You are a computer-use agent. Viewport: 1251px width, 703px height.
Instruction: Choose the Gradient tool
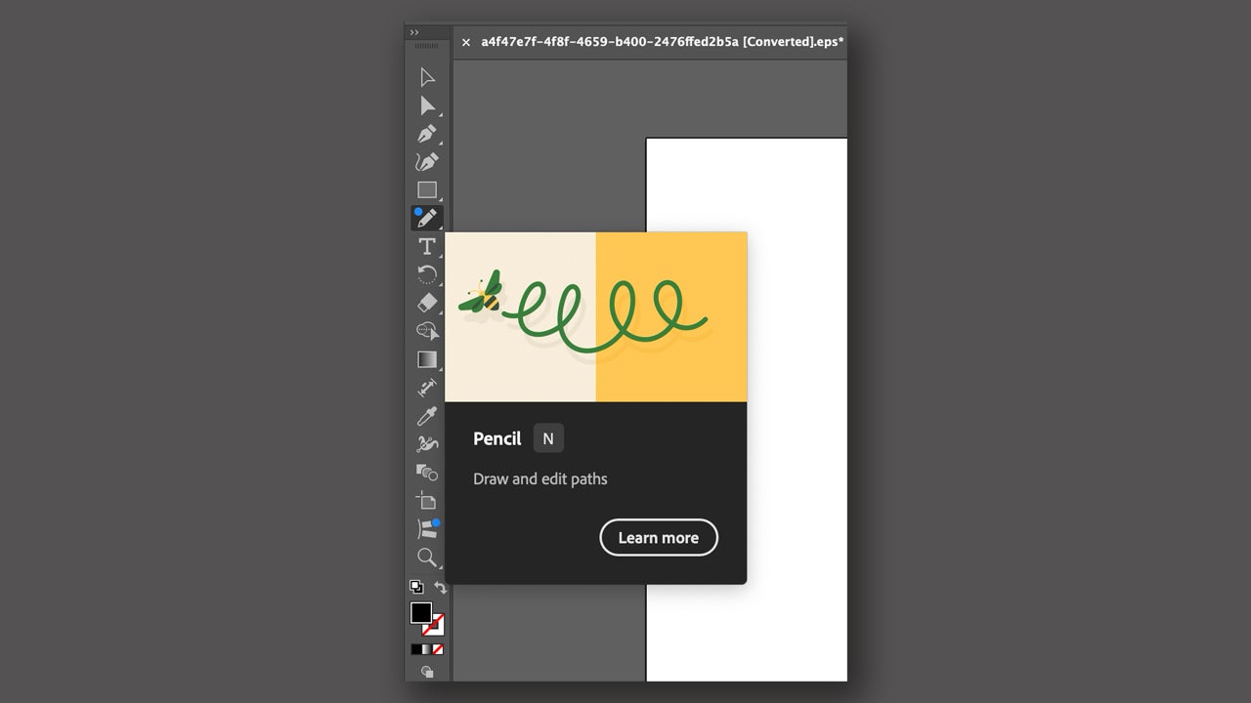pos(427,359)
